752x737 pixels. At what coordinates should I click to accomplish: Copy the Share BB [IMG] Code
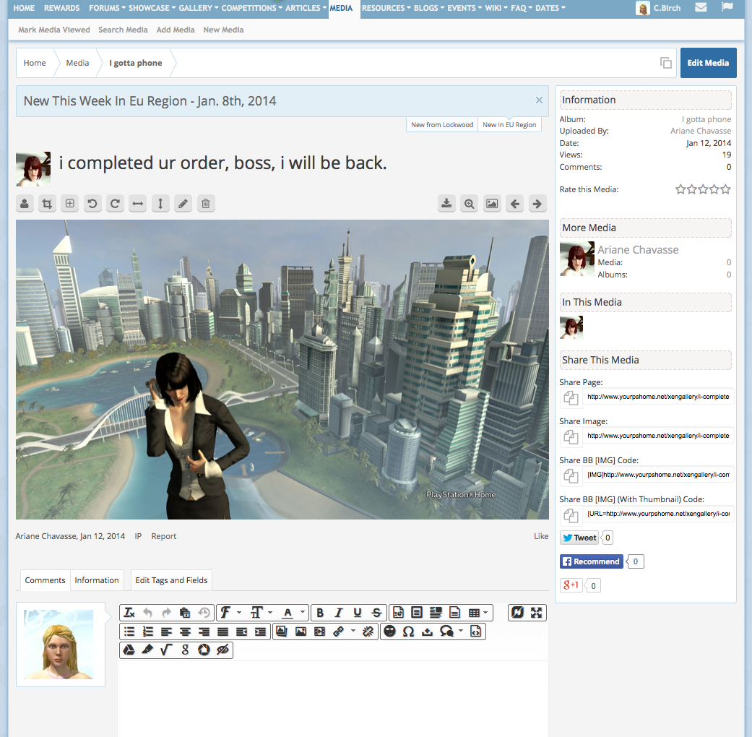[x=571, y=475]
